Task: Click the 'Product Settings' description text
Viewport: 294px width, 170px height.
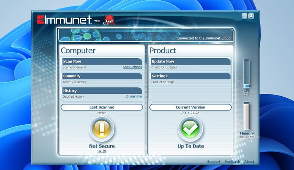Action: (163, 82)
